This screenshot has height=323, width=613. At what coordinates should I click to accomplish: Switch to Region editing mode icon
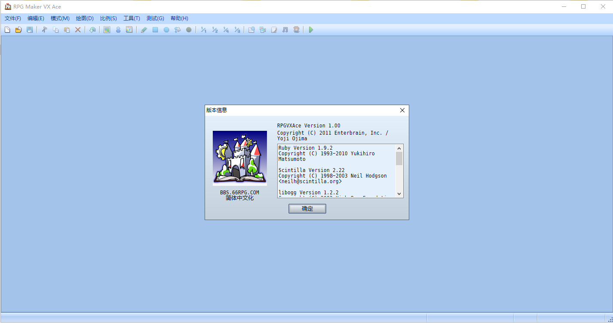129,30
